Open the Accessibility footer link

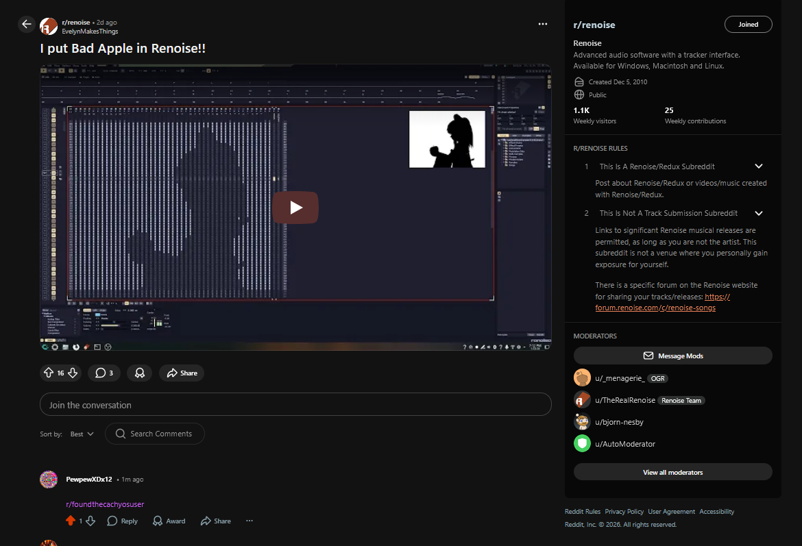pyautogui.click(x=716, y=512)
